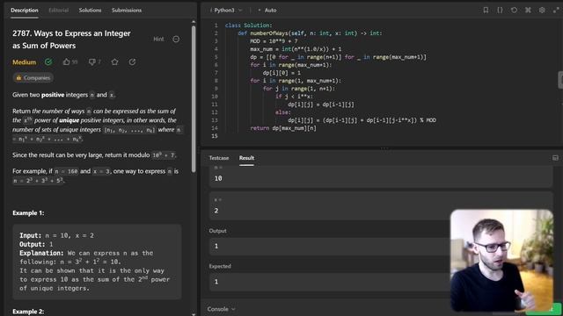Click the description panel scrollbar
The height and width of the screenshot is (316, 563).
point(194,98)
